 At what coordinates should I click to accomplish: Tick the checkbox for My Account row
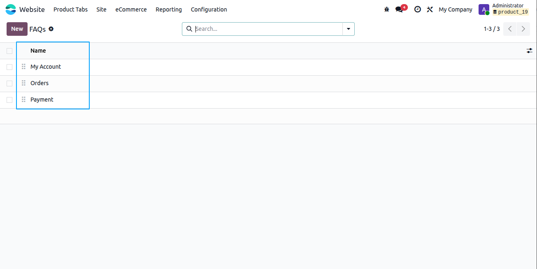click(x=9, y=67)
